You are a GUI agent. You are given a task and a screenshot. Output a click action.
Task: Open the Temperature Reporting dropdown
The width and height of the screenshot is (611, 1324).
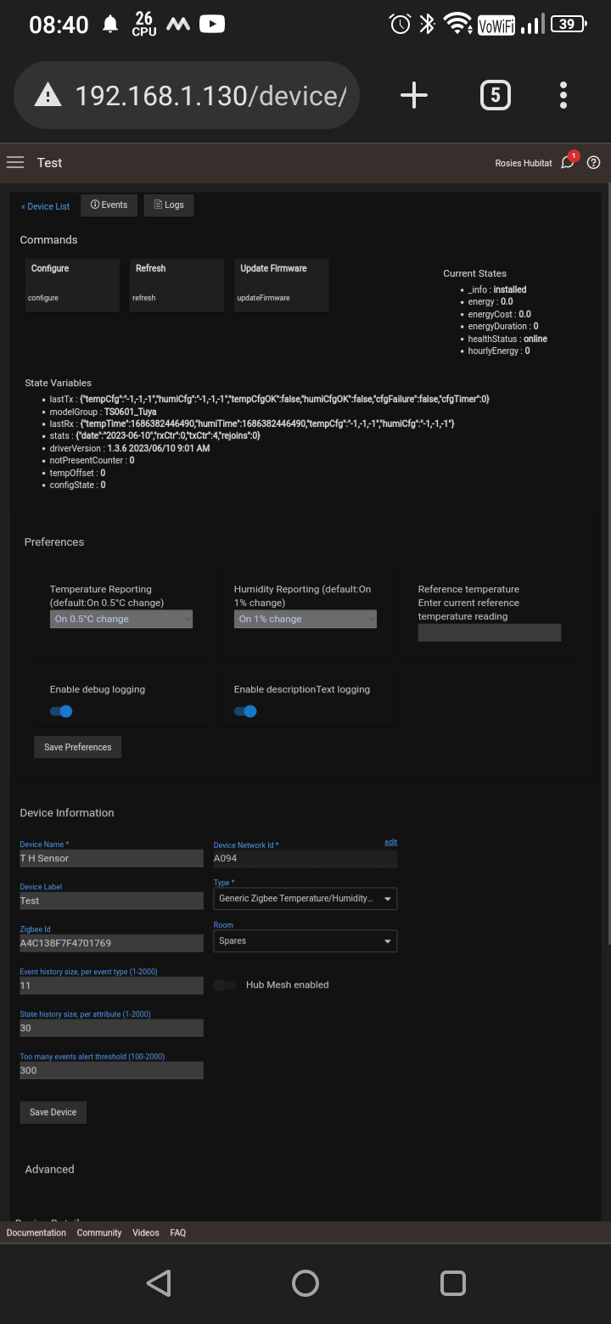(121, 620)
